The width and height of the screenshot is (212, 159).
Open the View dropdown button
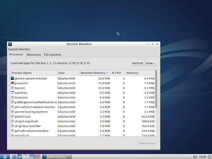151,63
